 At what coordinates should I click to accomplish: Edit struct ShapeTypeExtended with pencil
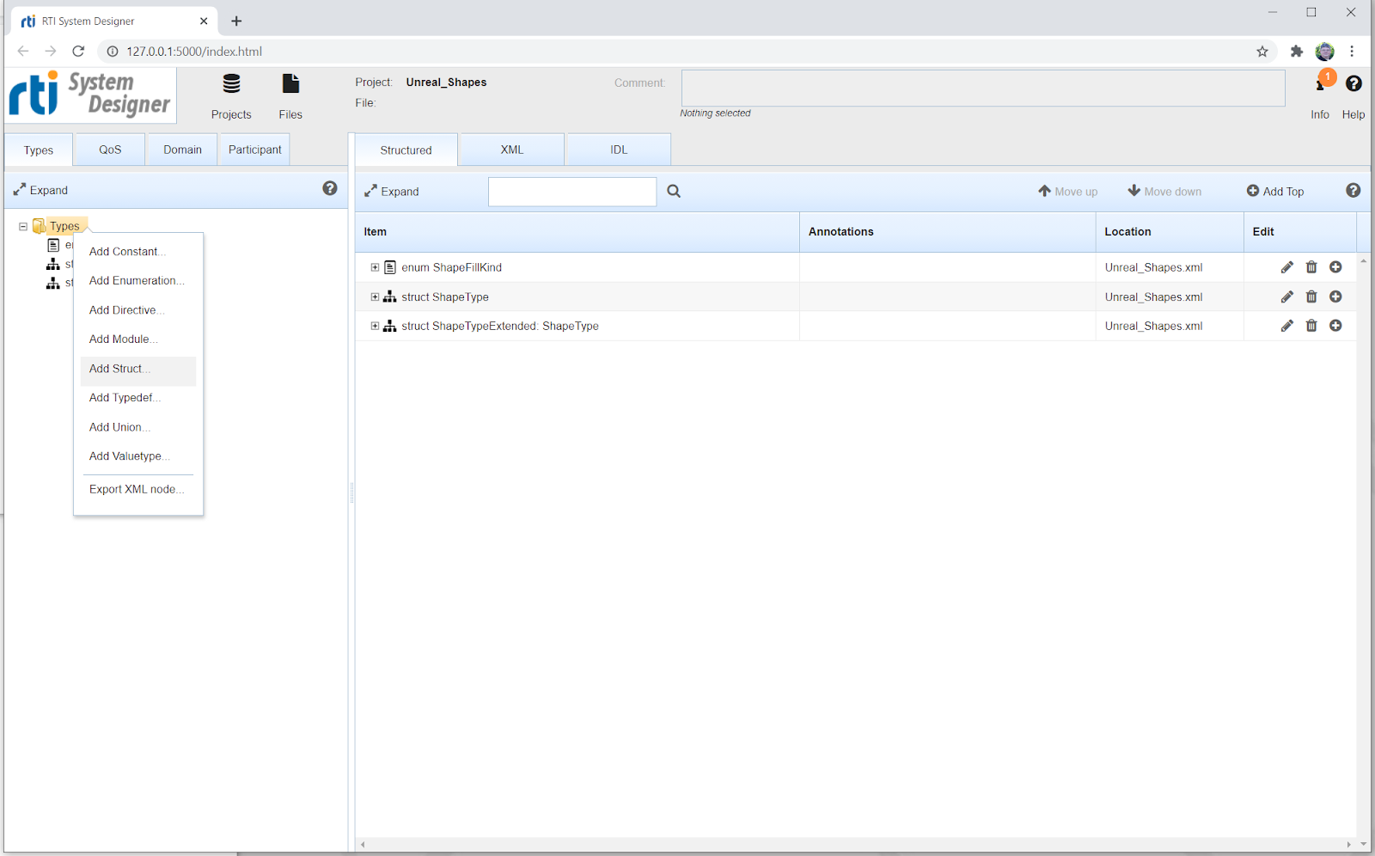coord(1286,326)
